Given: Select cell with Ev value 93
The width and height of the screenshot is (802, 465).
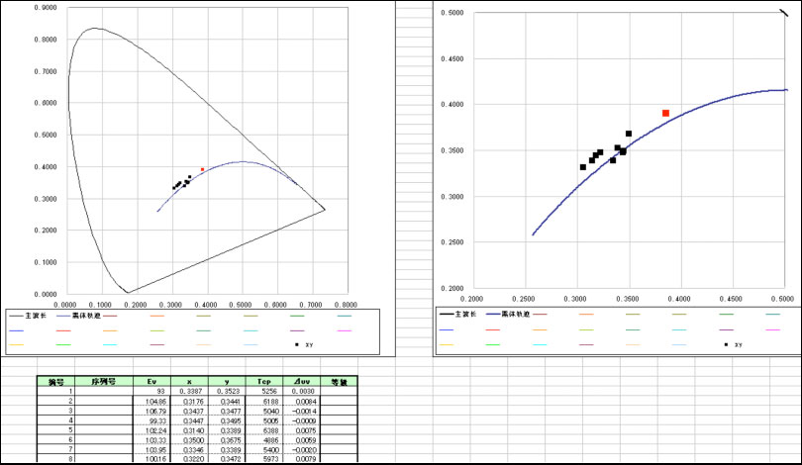Looking at the screenshot, I should [151, 392].
